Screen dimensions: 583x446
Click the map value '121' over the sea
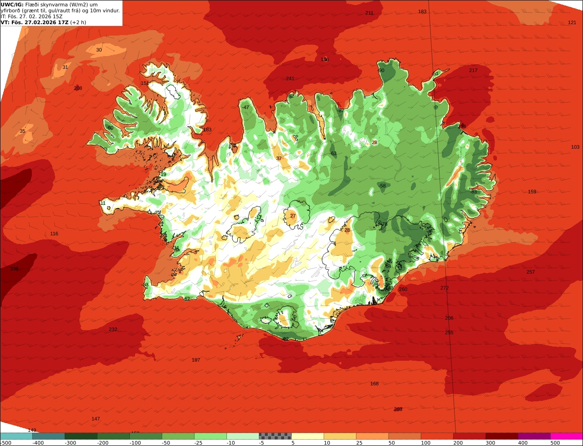tap(572, 22)
